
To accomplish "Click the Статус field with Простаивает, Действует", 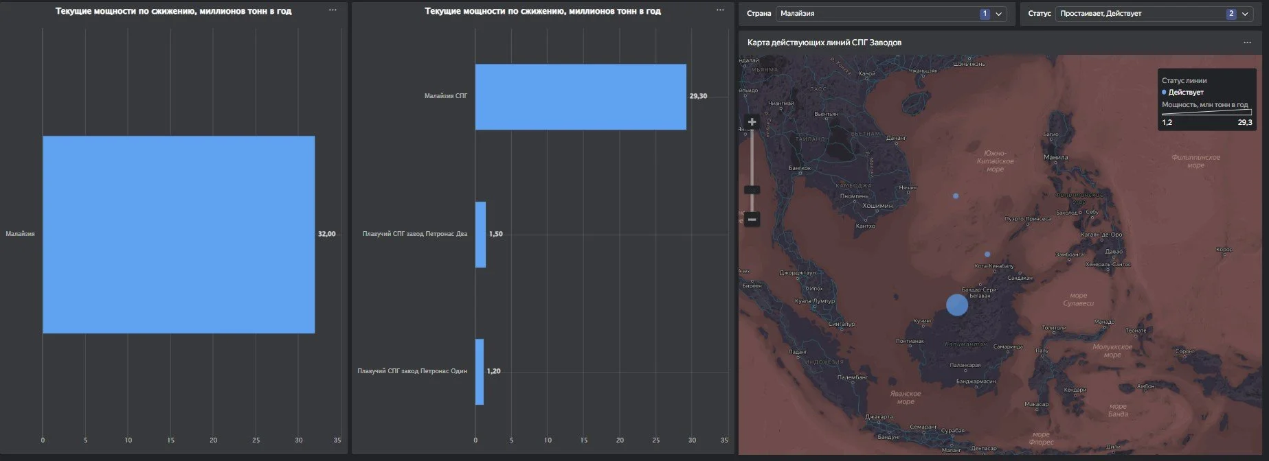I will 1154,14.
